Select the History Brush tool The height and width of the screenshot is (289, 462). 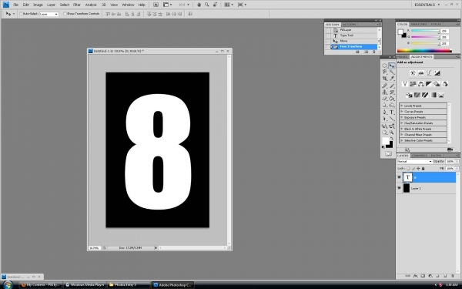click(392, 92)
